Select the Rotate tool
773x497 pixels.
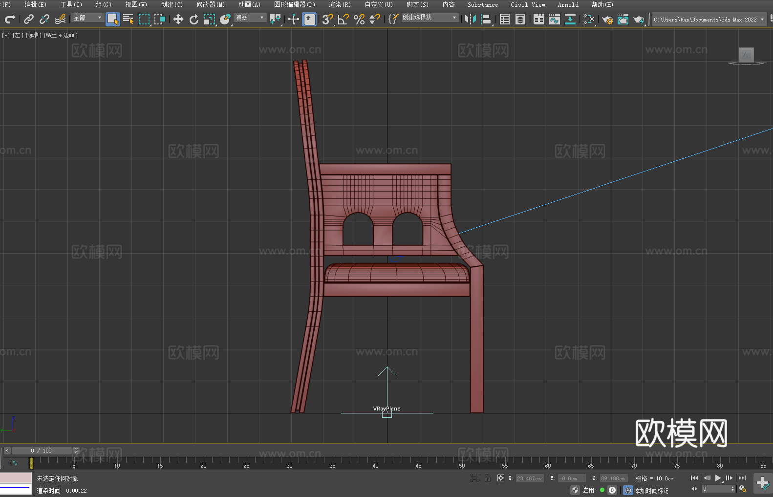pos(194,19)
